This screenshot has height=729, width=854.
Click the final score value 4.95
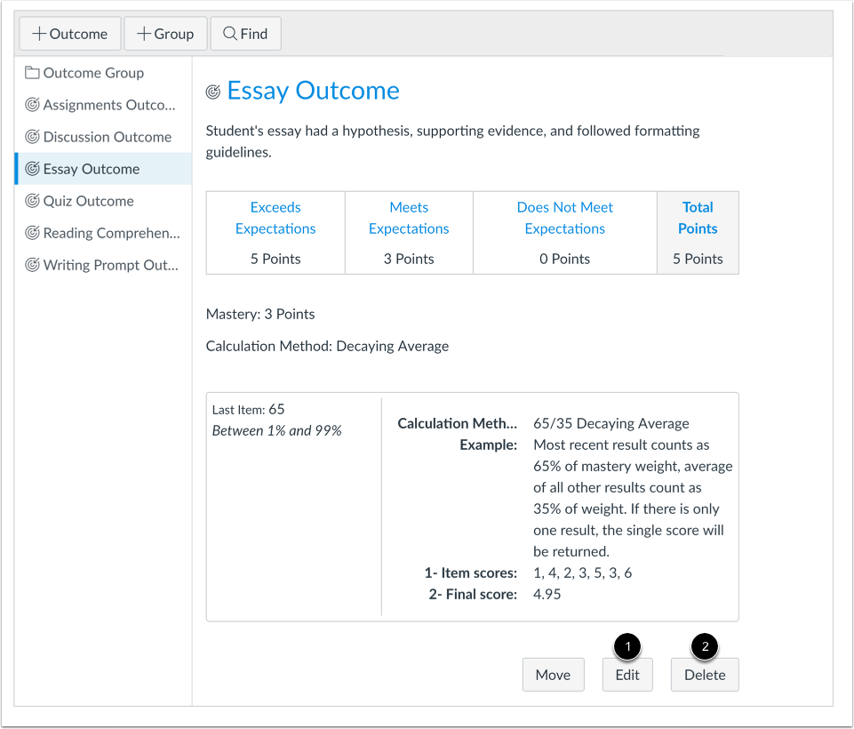(547, 595)
